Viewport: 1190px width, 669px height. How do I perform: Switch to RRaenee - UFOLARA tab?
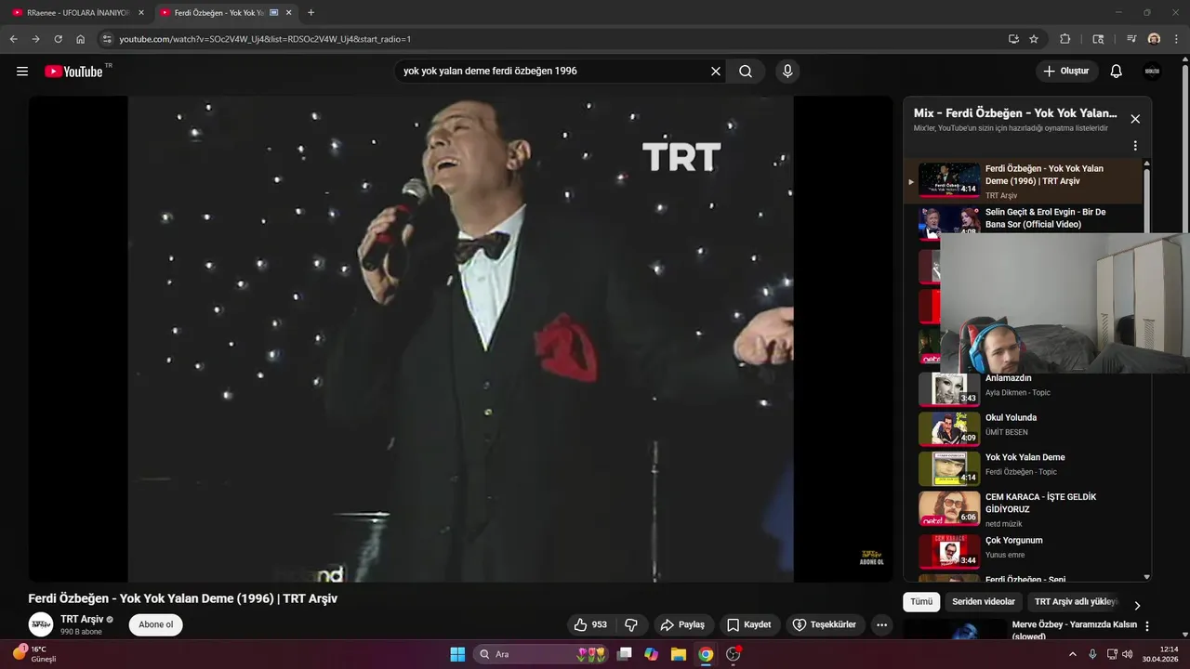click(x=76, y=13)
